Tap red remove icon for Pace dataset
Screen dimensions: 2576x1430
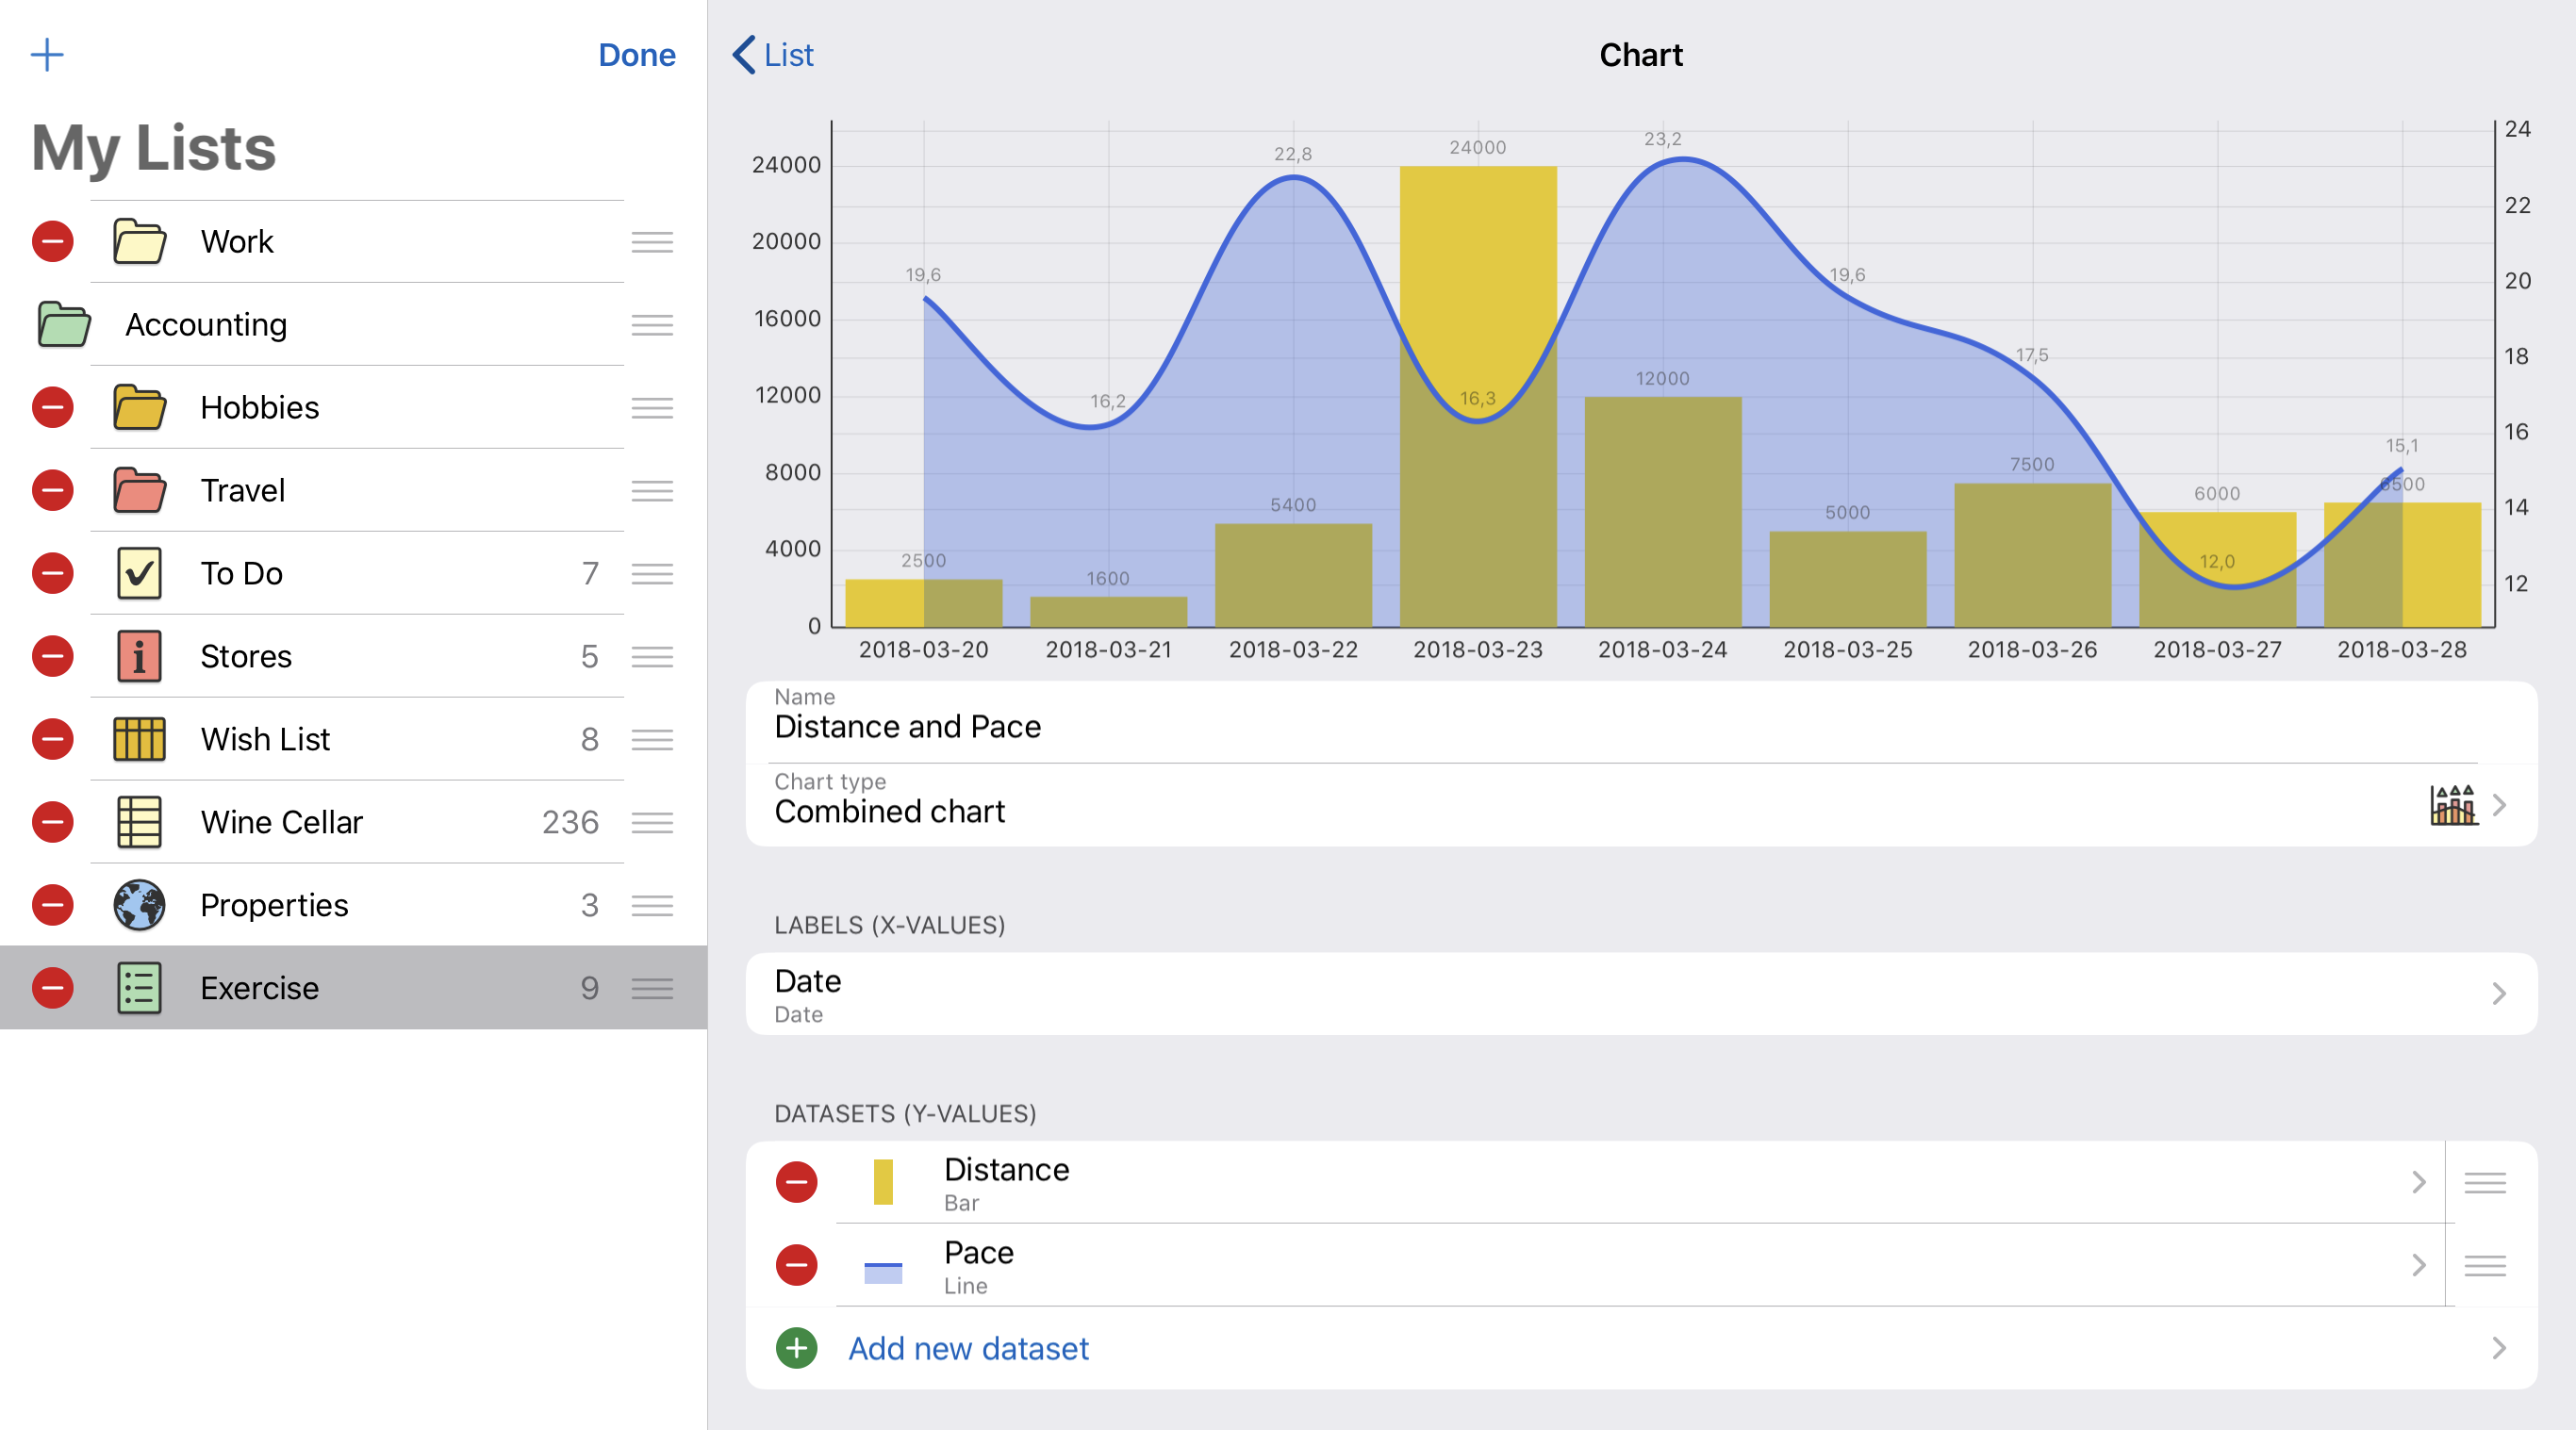(x=796, y=1265)
